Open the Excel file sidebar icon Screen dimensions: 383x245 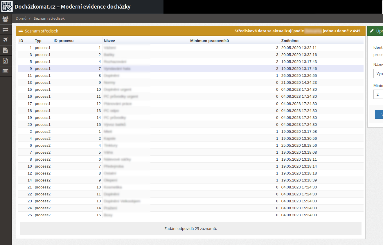tap(6, 61)
